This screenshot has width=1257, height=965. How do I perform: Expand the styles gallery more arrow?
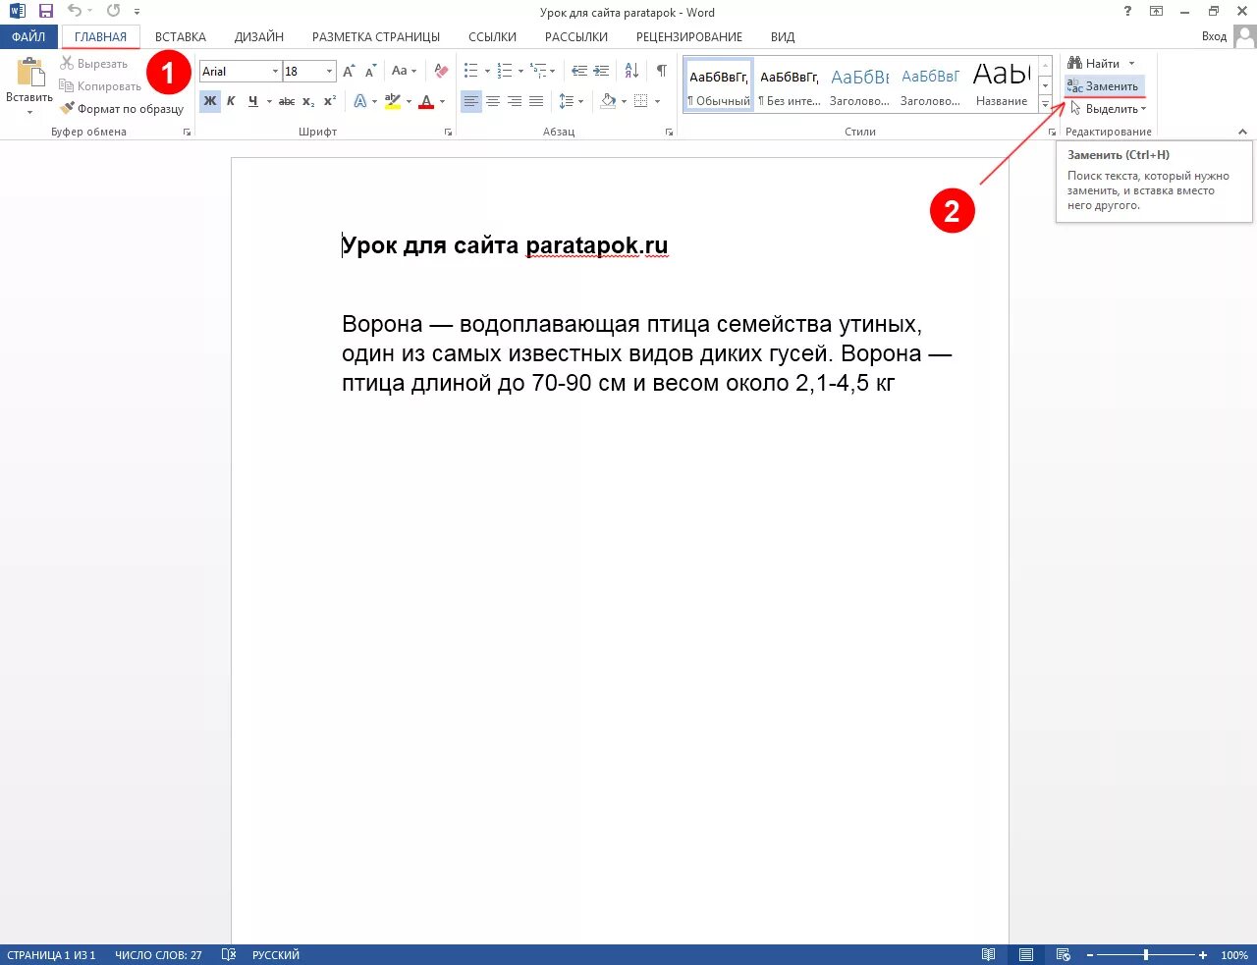1045,104
